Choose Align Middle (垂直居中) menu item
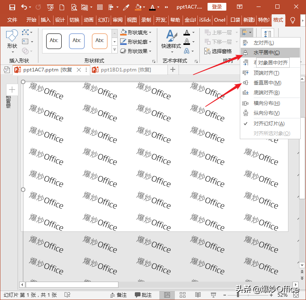 pos(270,82)
